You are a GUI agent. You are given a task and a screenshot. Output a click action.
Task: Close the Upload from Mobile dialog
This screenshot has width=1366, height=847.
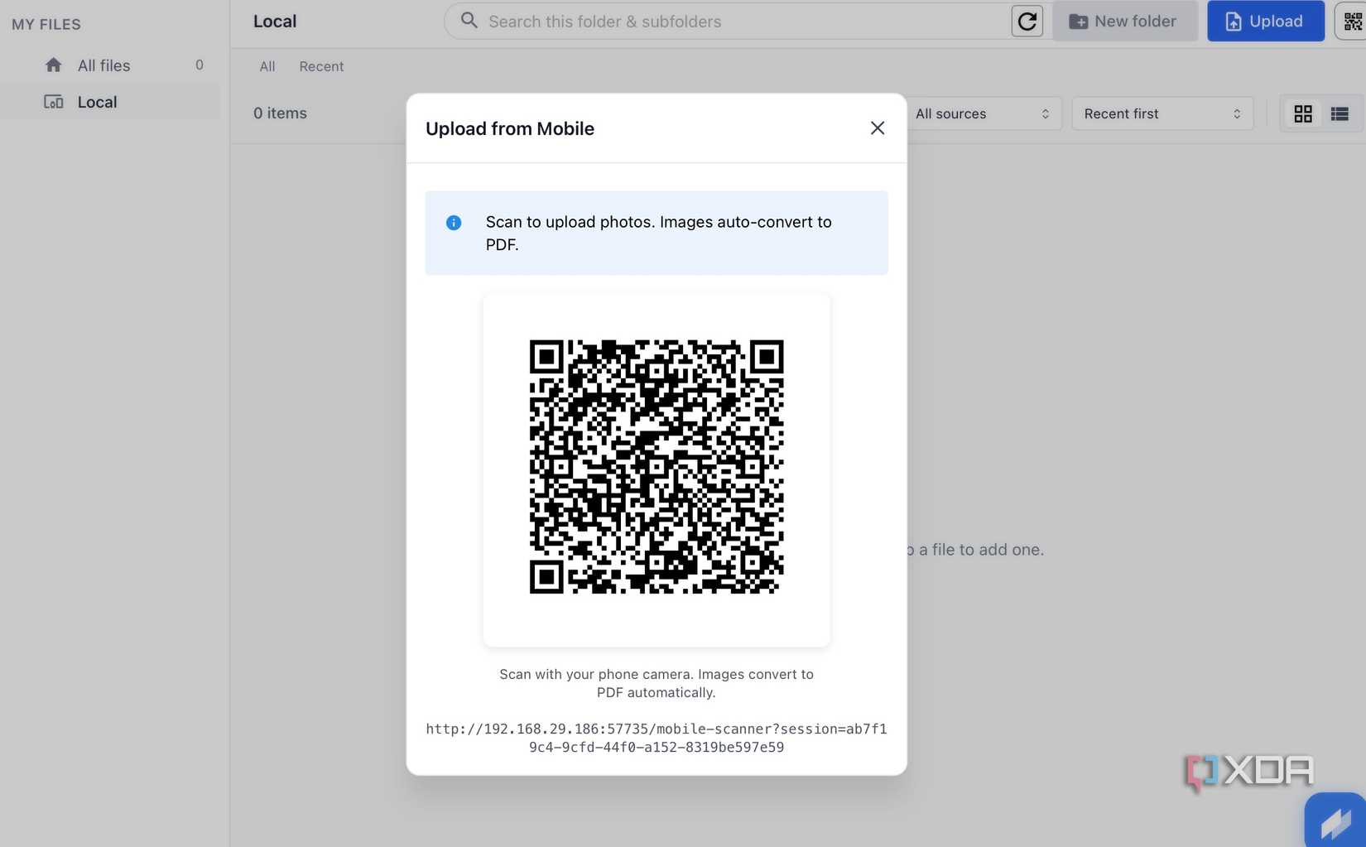878,128
